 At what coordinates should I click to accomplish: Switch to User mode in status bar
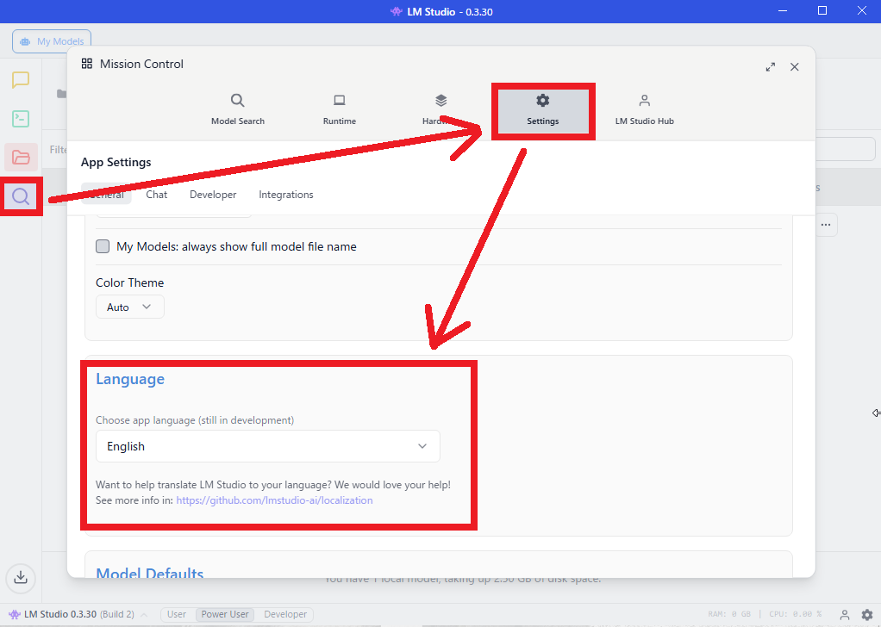tap(177, 614)
